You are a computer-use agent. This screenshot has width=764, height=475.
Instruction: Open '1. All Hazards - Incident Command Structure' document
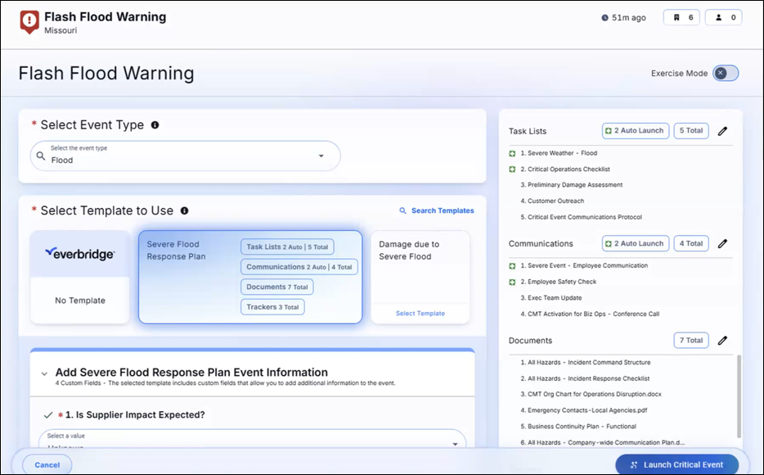click(x=586, y=362)
